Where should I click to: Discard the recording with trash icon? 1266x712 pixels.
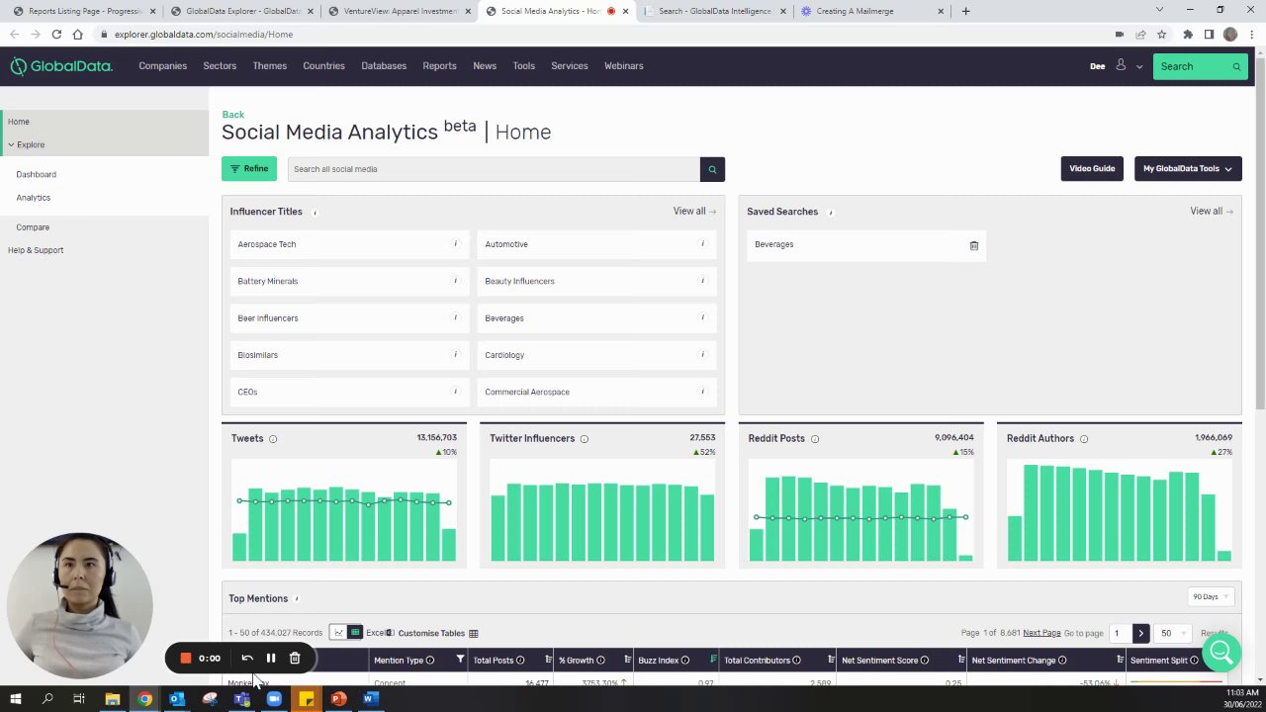295,659
